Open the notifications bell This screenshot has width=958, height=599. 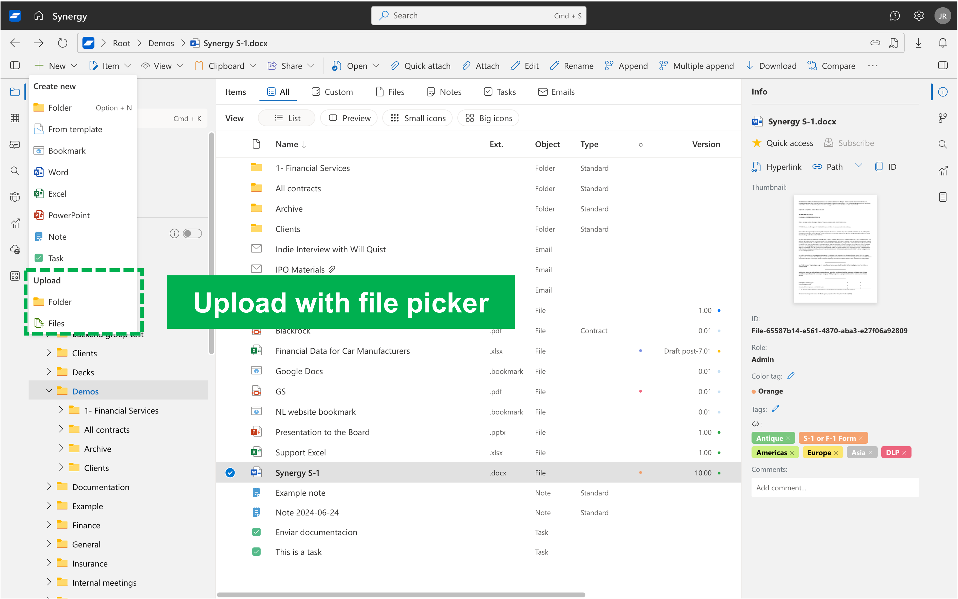coord(943,43)
